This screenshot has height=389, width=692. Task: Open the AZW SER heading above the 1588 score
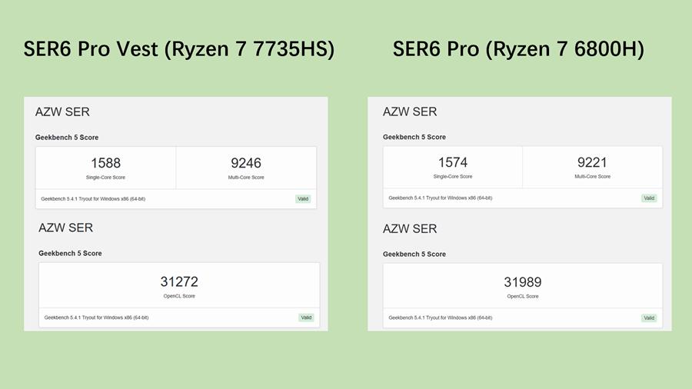point(62,112)
